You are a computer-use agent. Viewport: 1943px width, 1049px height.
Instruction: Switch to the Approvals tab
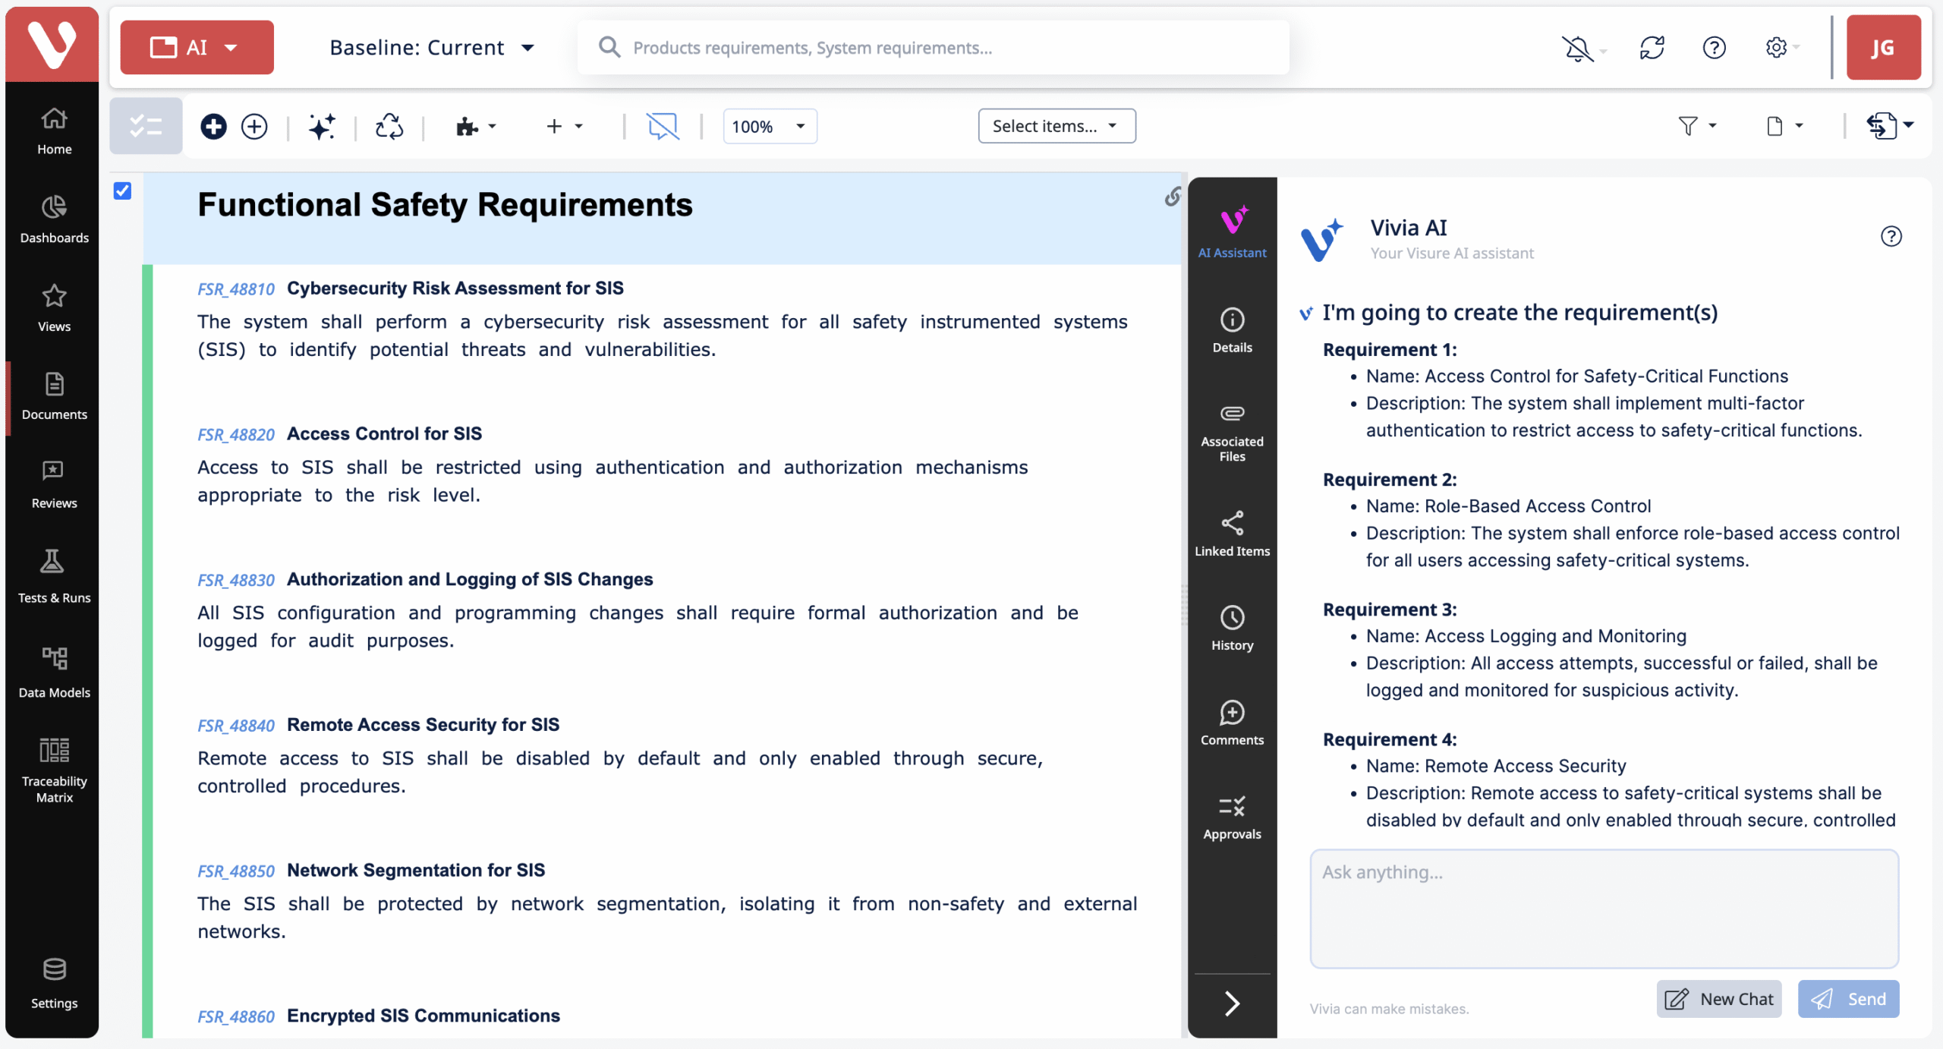point(1231,817)
